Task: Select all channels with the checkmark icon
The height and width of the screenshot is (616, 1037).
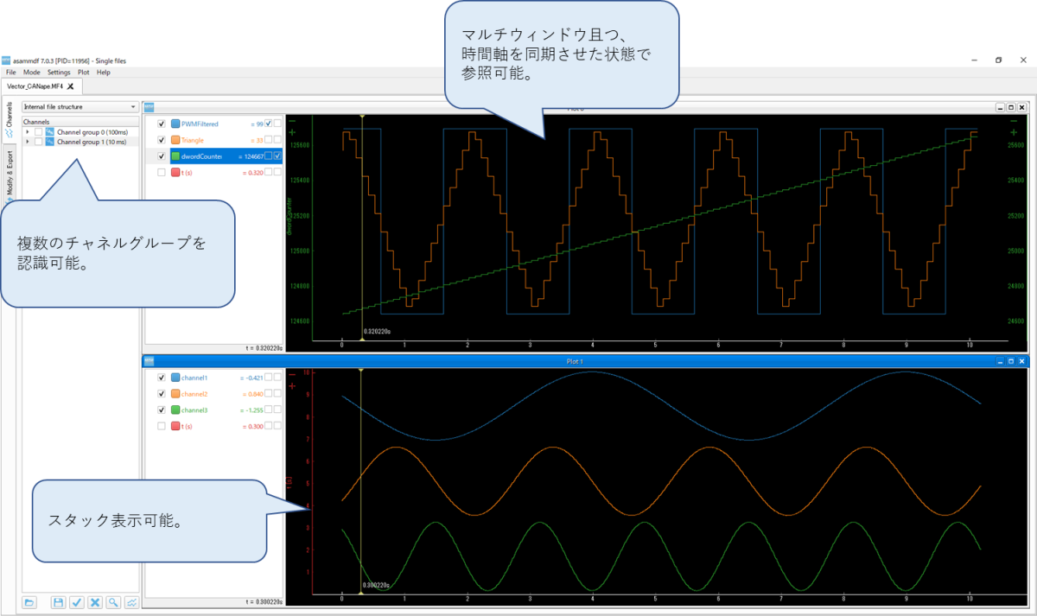Action: pyautogui.click(x=77, y=602)
